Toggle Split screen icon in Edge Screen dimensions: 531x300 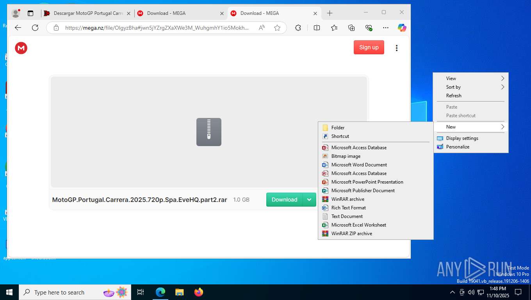317,28
